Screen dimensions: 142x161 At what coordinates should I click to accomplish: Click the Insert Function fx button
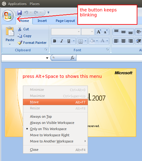pos(72,58)
